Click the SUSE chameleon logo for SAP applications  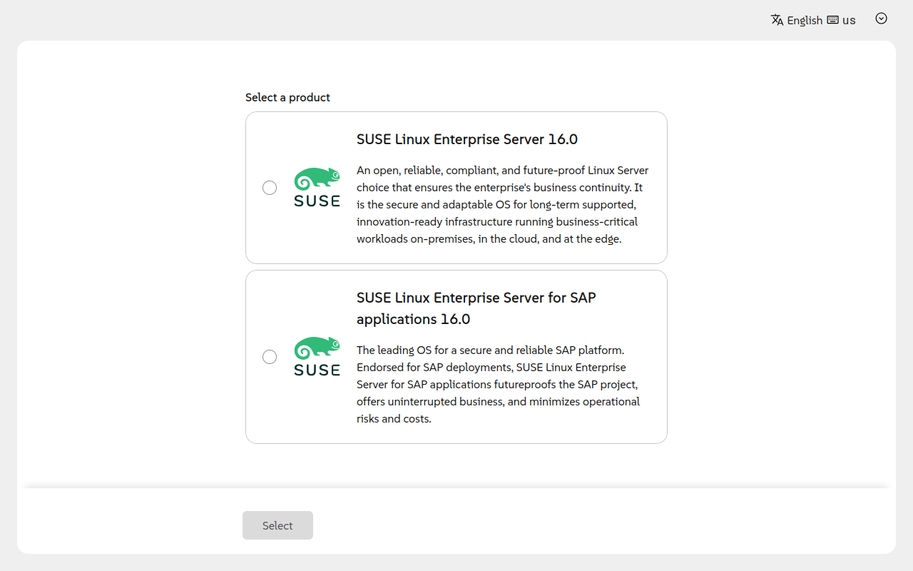(317, 348)
